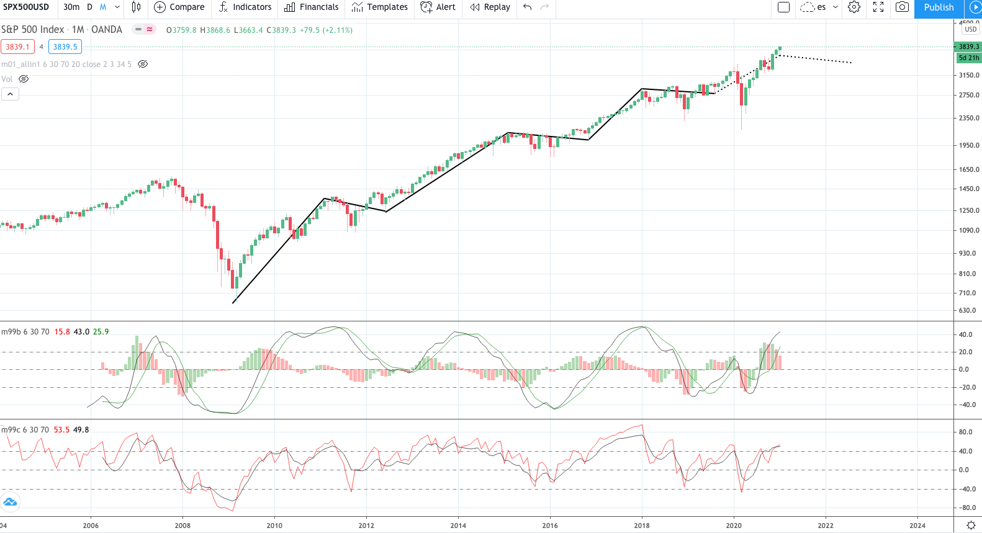
Task: Open the timeframe dropdown arrow
Action: (x=117, y=7)
